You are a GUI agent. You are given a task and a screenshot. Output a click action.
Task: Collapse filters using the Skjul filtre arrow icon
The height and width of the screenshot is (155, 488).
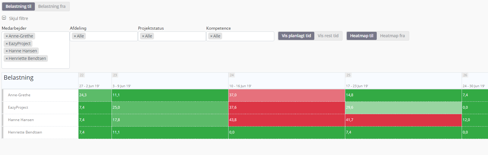(x=4, y=18)
